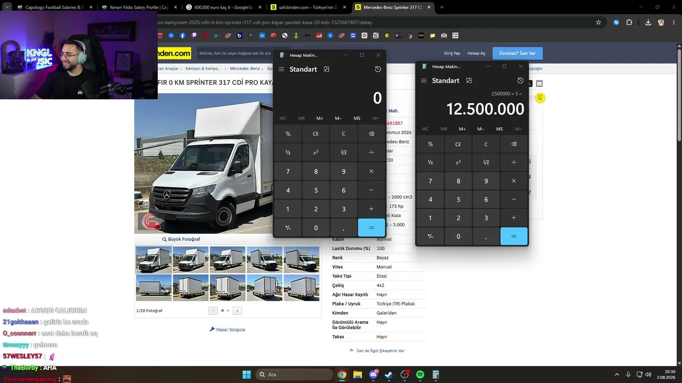The width and height of the screenshot is (682, 383).
Task: Select first Sprinter thumbnail in gallery
Action: [x=153, y=259]
